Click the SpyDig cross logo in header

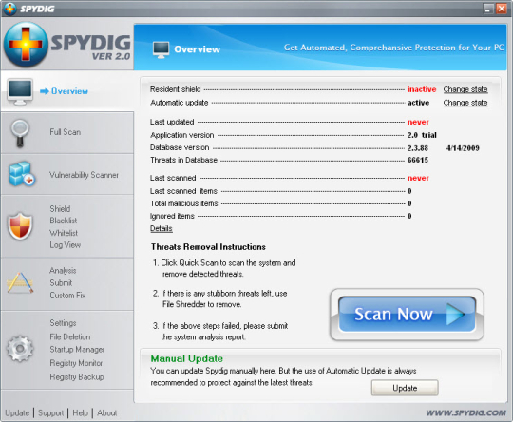click(26, 45)
